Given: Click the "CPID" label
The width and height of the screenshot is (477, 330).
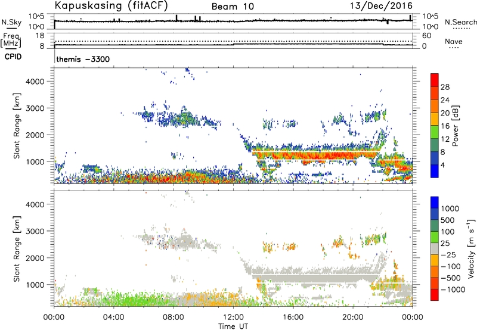Looking at the screenshot, I should coord(13,57).
